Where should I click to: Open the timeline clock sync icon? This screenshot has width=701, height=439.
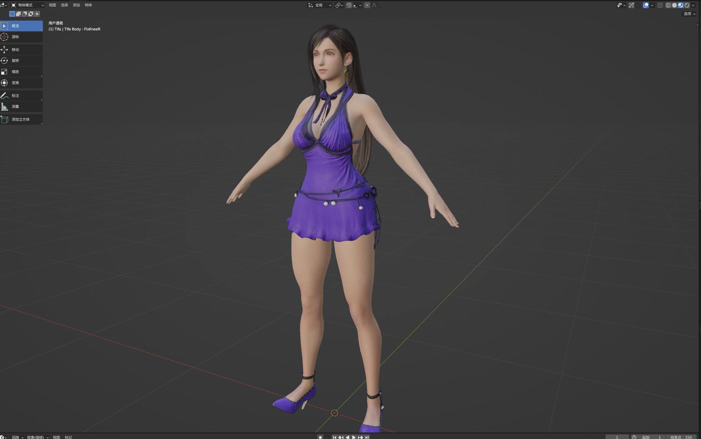(x=634, y=437)
